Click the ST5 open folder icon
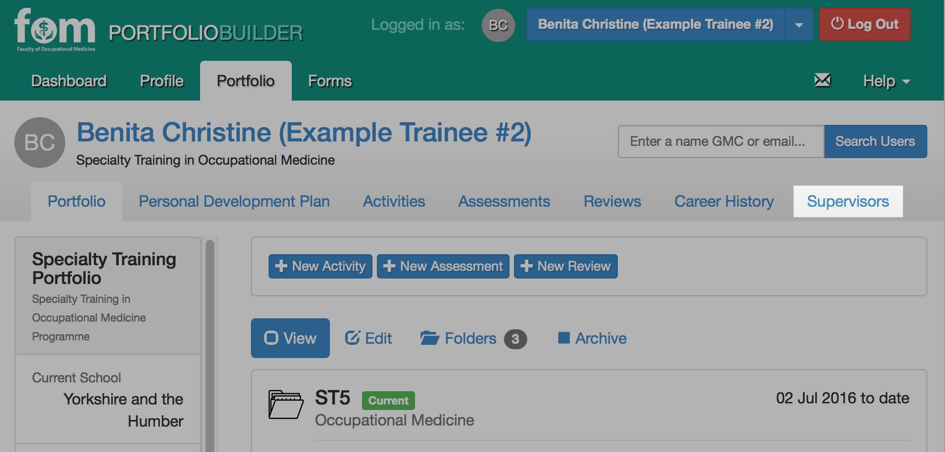The width and height of the screenshot is (945, 452). click(286, 404)
